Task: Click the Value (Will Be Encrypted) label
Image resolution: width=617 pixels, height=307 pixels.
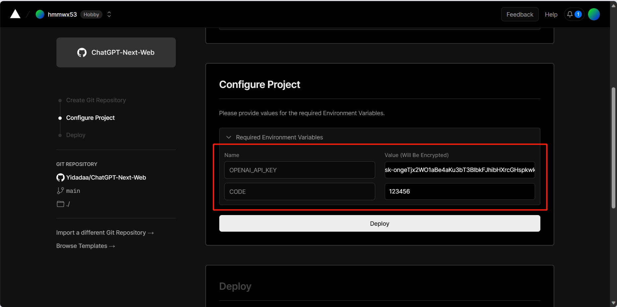Action: [416, 155]
